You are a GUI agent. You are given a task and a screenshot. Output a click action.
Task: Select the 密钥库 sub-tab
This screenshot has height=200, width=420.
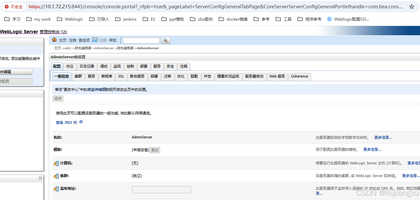(x=106, y=76)
